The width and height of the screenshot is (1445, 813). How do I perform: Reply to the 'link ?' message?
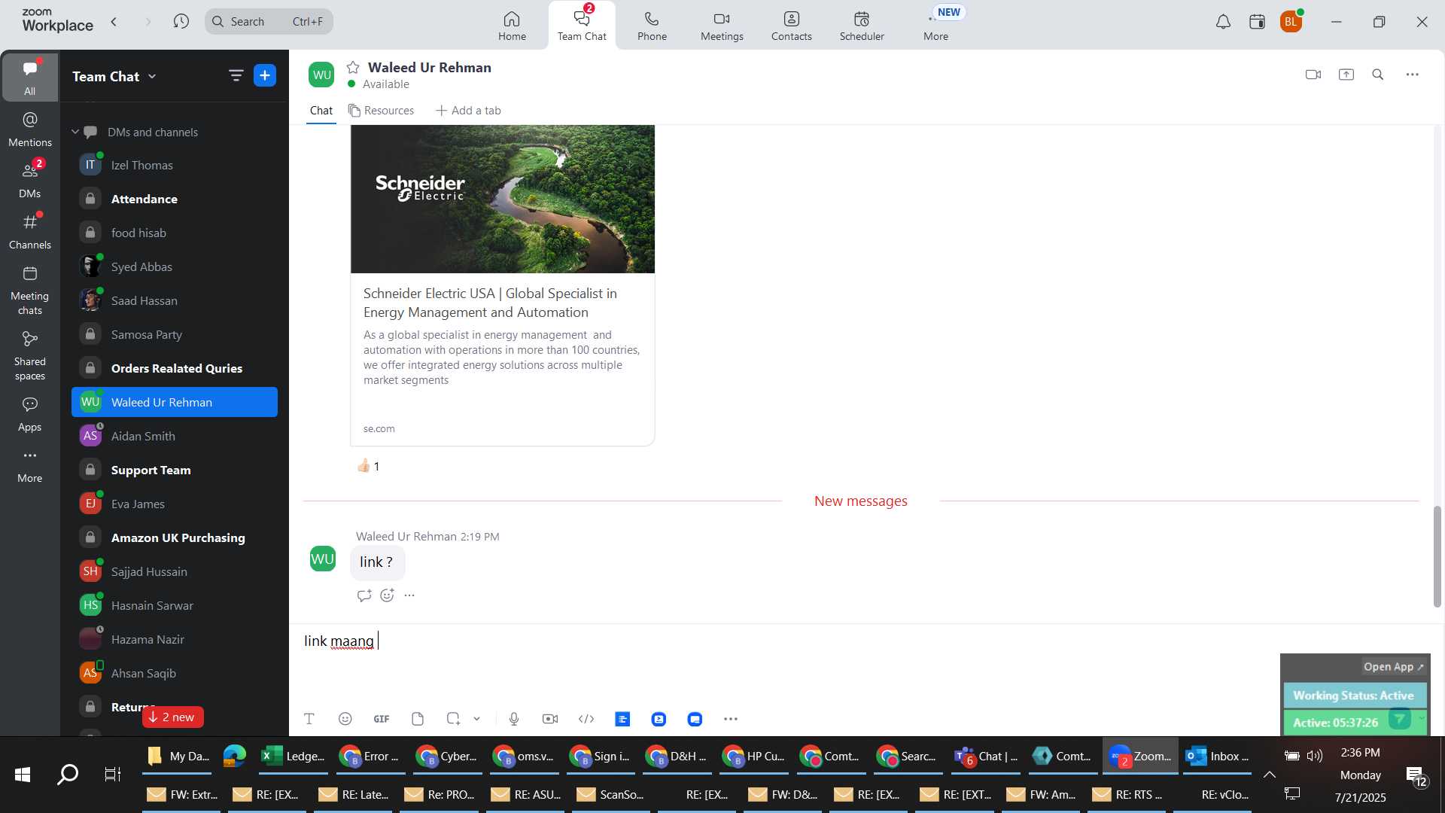364,595
